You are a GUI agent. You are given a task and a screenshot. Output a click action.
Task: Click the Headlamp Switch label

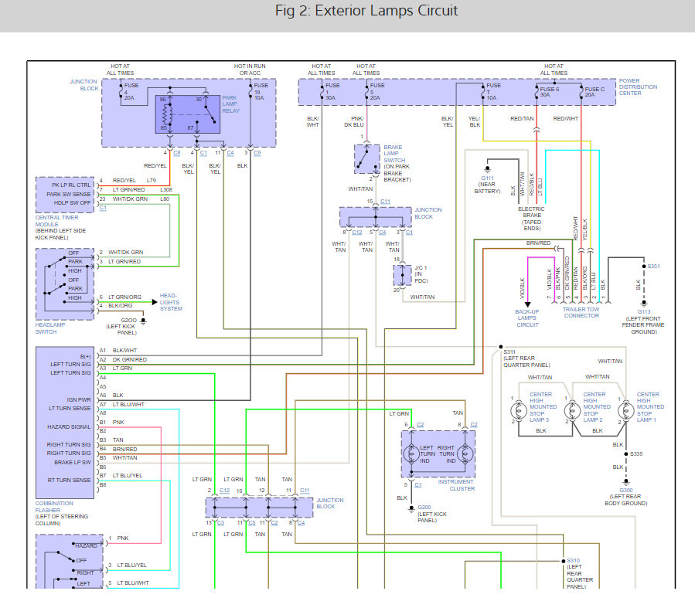(50, 328)
